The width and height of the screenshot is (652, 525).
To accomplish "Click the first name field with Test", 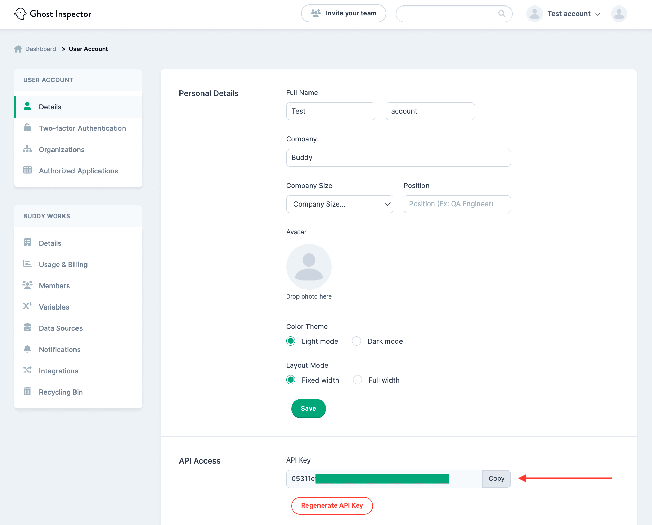I will click(x=331, y=111).
